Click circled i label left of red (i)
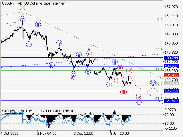Screen dimensions: 183x137 point(109,84)
